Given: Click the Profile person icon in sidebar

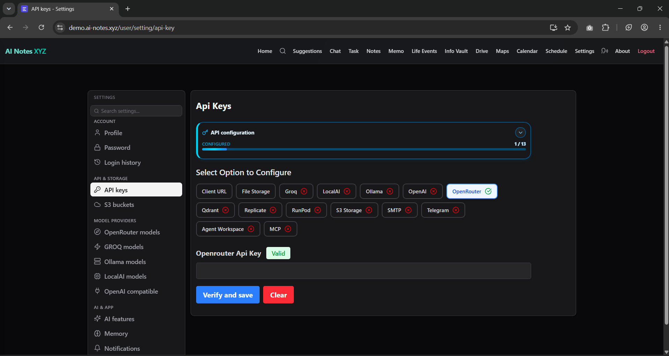Looking at the screenshot, I should coord(97,133).
